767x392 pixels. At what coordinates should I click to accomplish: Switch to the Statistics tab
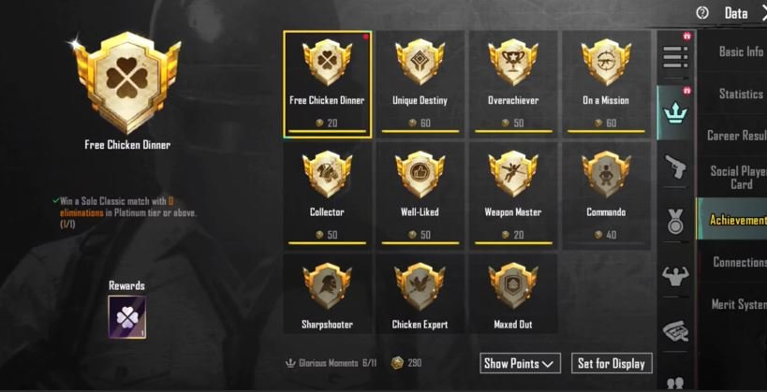(x=731, y=94)
